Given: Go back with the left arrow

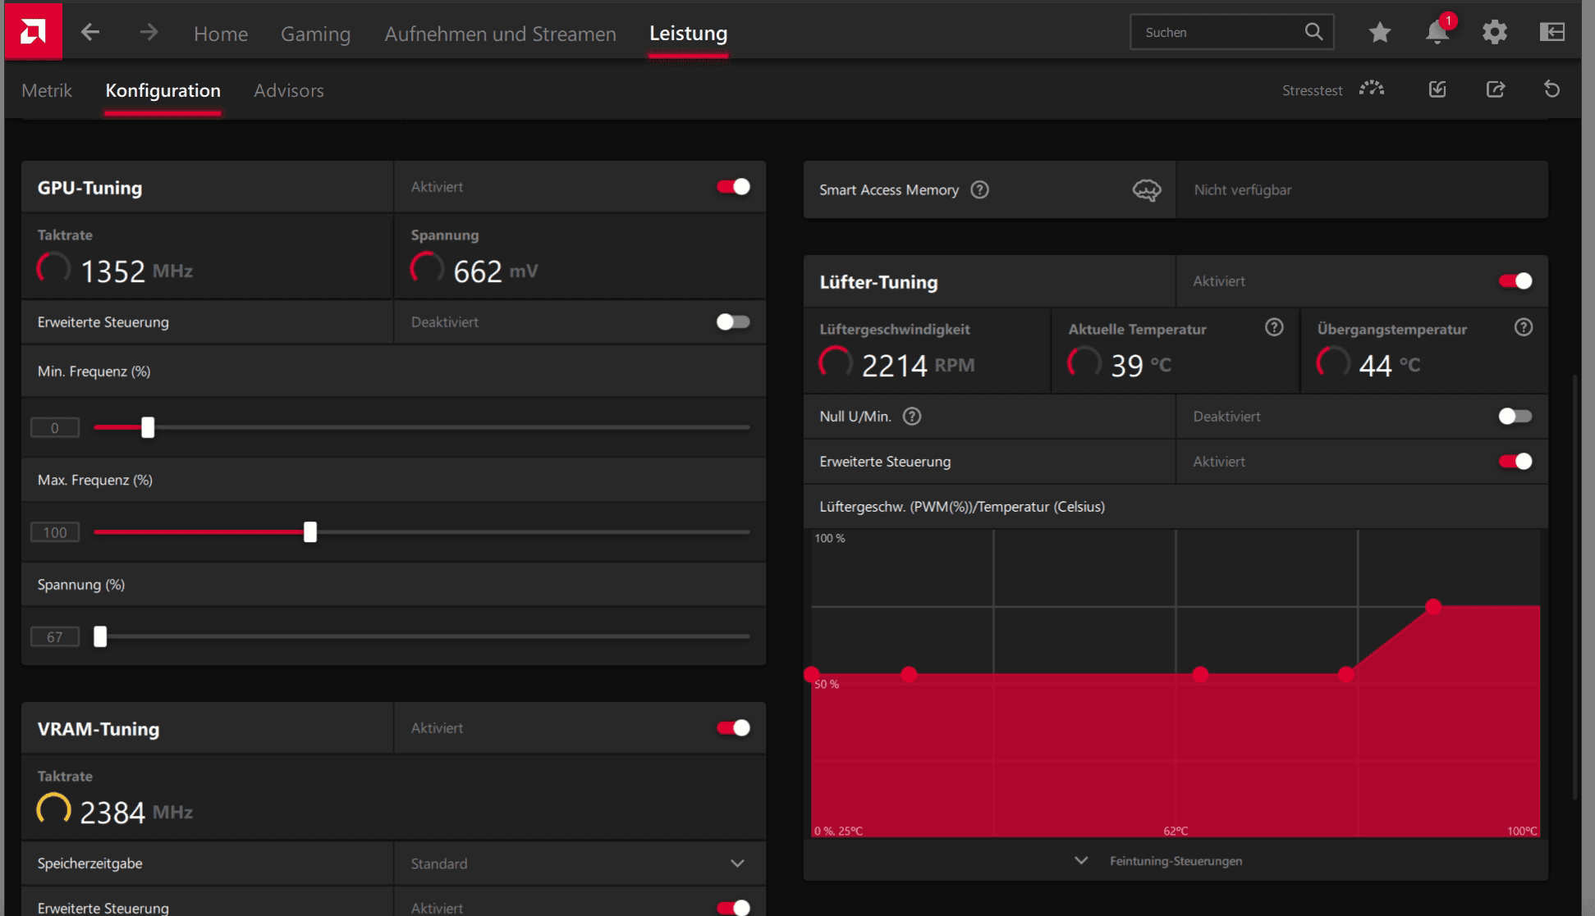Looking at the screenshot, I should (90, 33).
